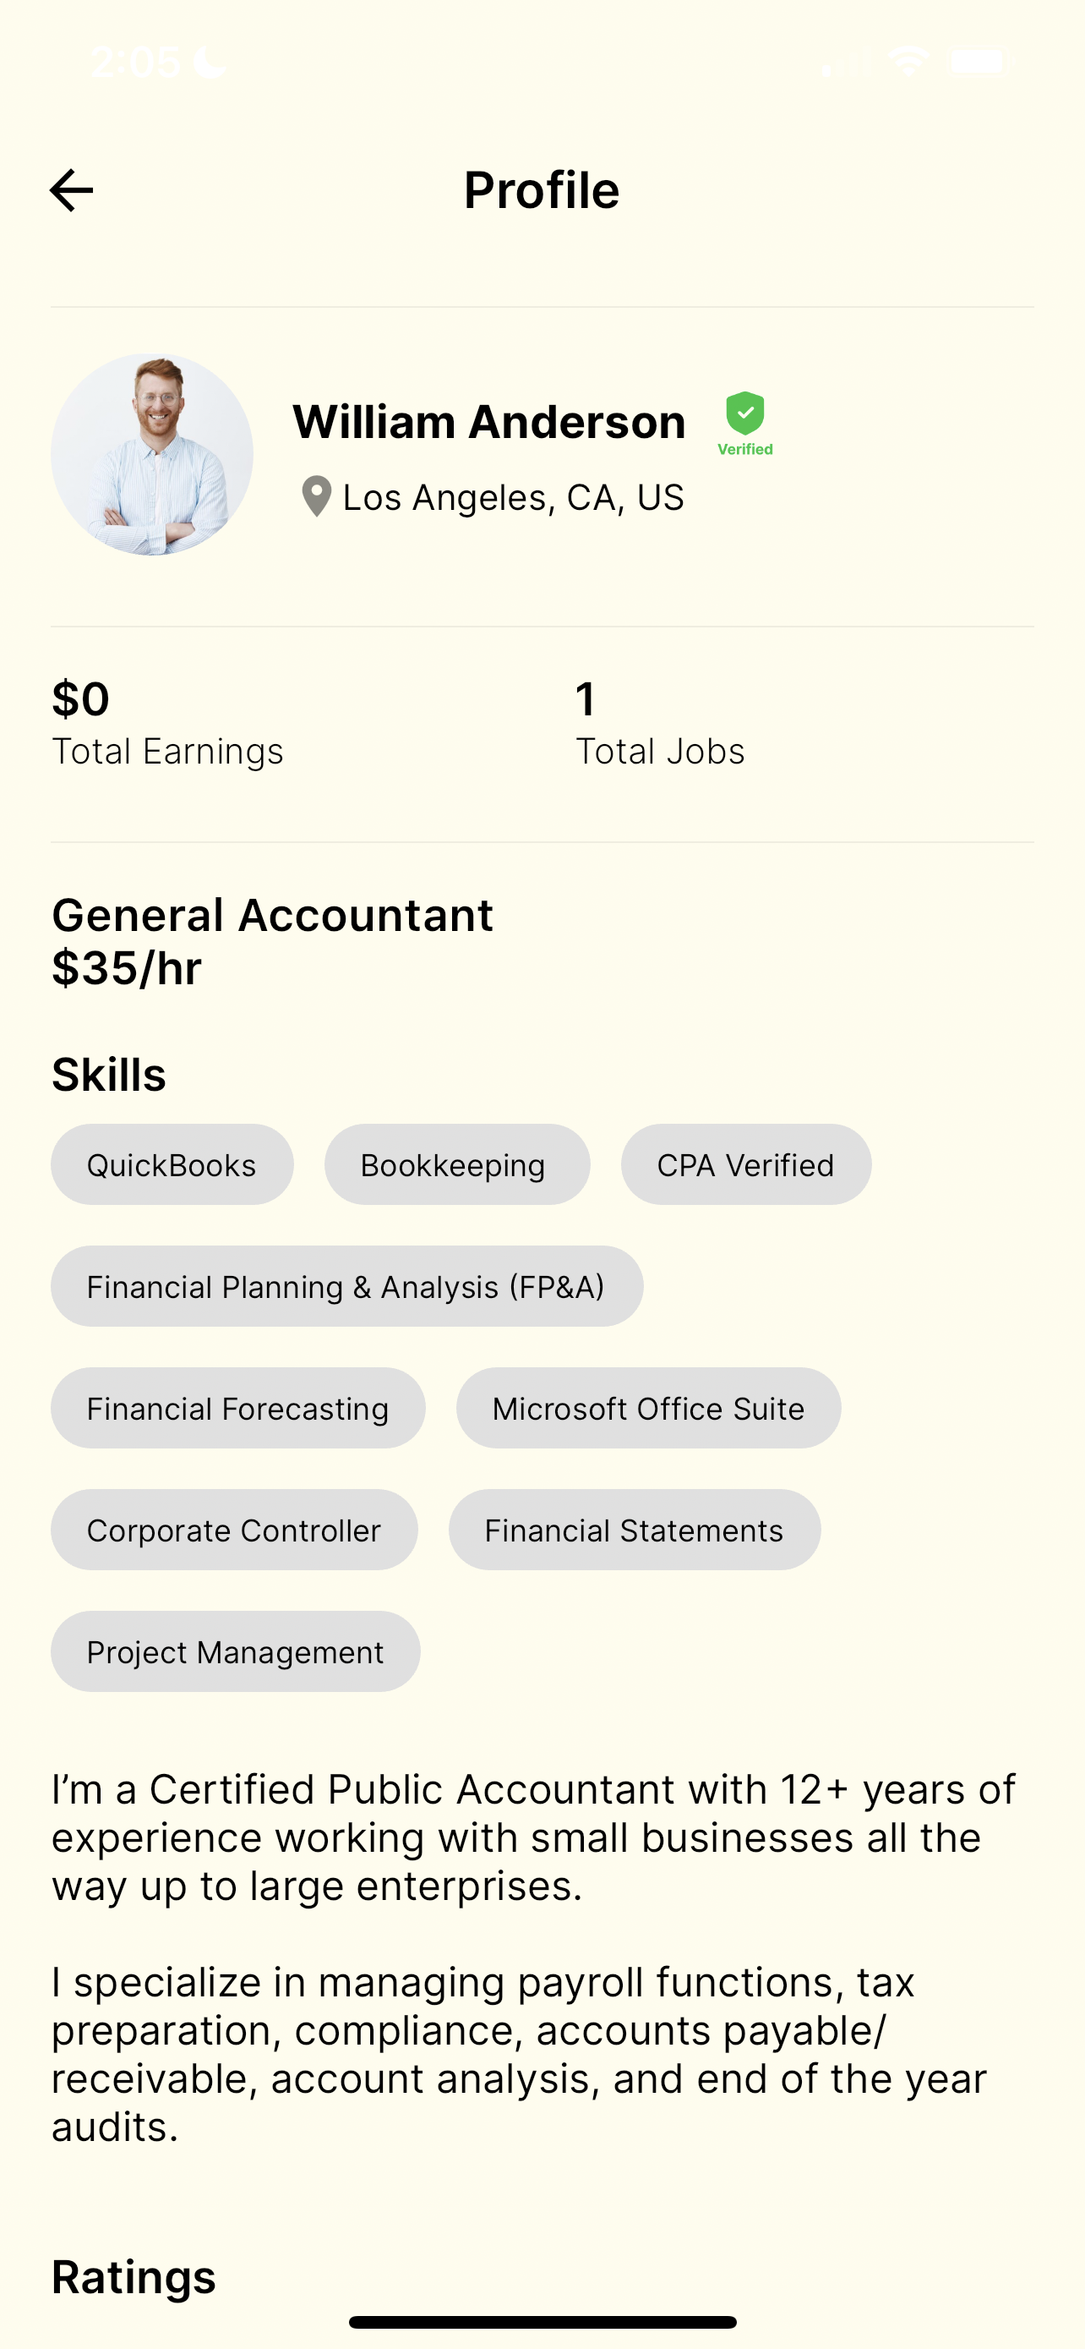Tap the William Anderson name heading
The image size is (1085, 2349).
coord(489,422)
